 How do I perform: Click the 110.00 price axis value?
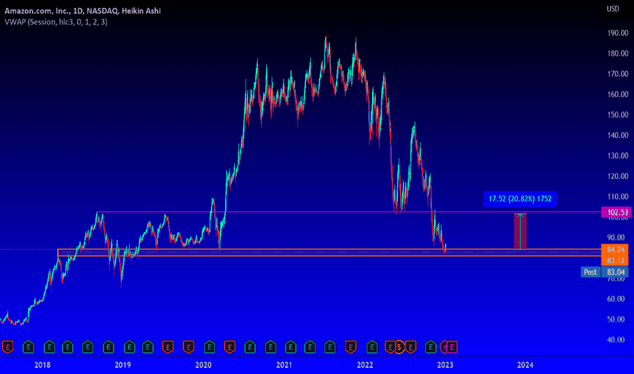(x=618, y=197)
